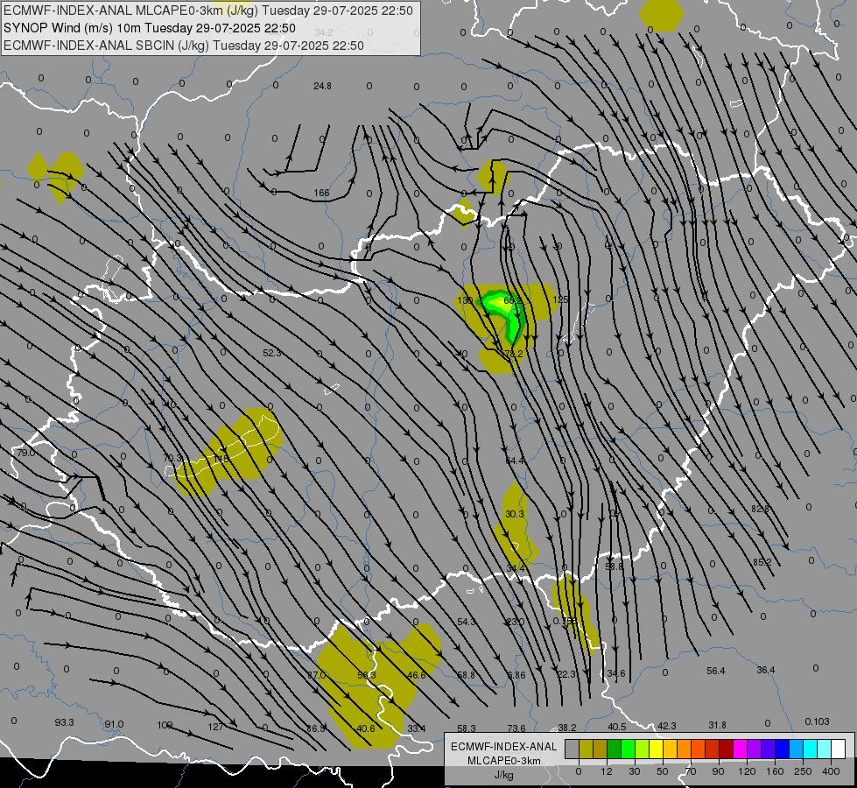This screenshot has width=857, height=788.
Task: Click the "ECMWF-INDEX-ANAL SBCIN (J/kg)" title line
Action: tap(184, 46)
